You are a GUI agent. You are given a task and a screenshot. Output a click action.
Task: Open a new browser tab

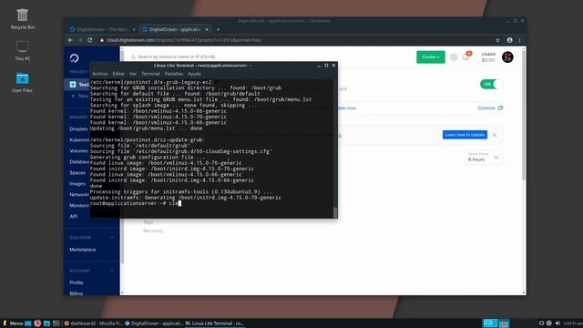click(219, 29)
